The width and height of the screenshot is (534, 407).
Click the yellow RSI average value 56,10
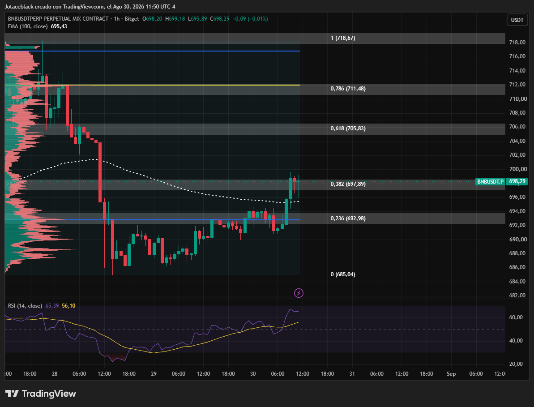click(69, 306)
